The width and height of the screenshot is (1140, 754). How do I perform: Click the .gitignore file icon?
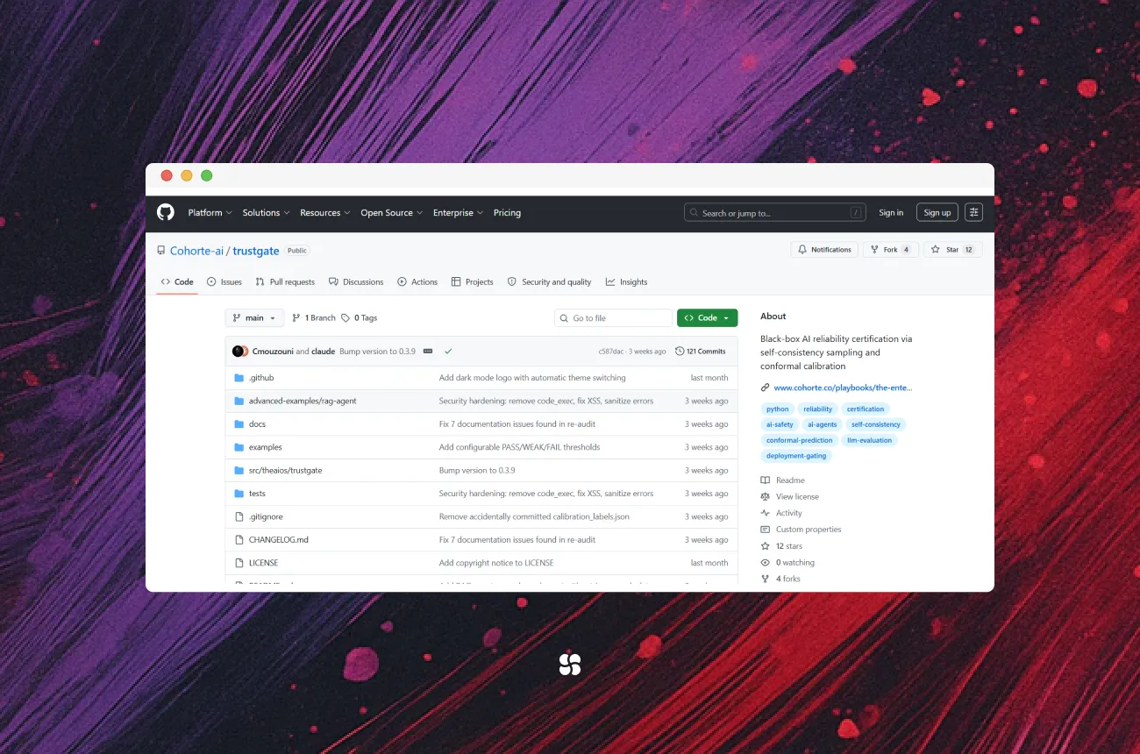239,517
